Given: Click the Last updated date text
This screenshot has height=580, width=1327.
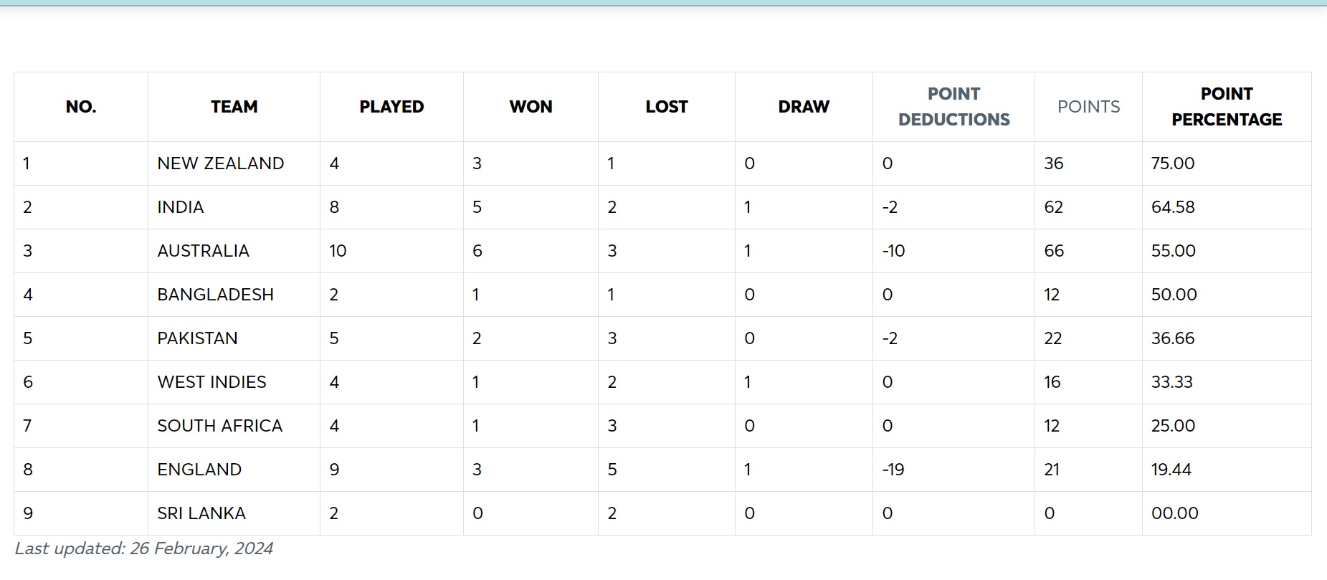Looking at the screenshot, I should [x=144, y=548].
